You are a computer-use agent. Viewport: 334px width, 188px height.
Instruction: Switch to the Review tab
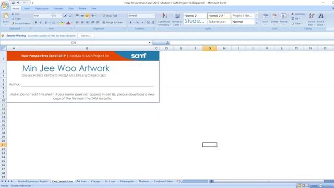(82, 8)
